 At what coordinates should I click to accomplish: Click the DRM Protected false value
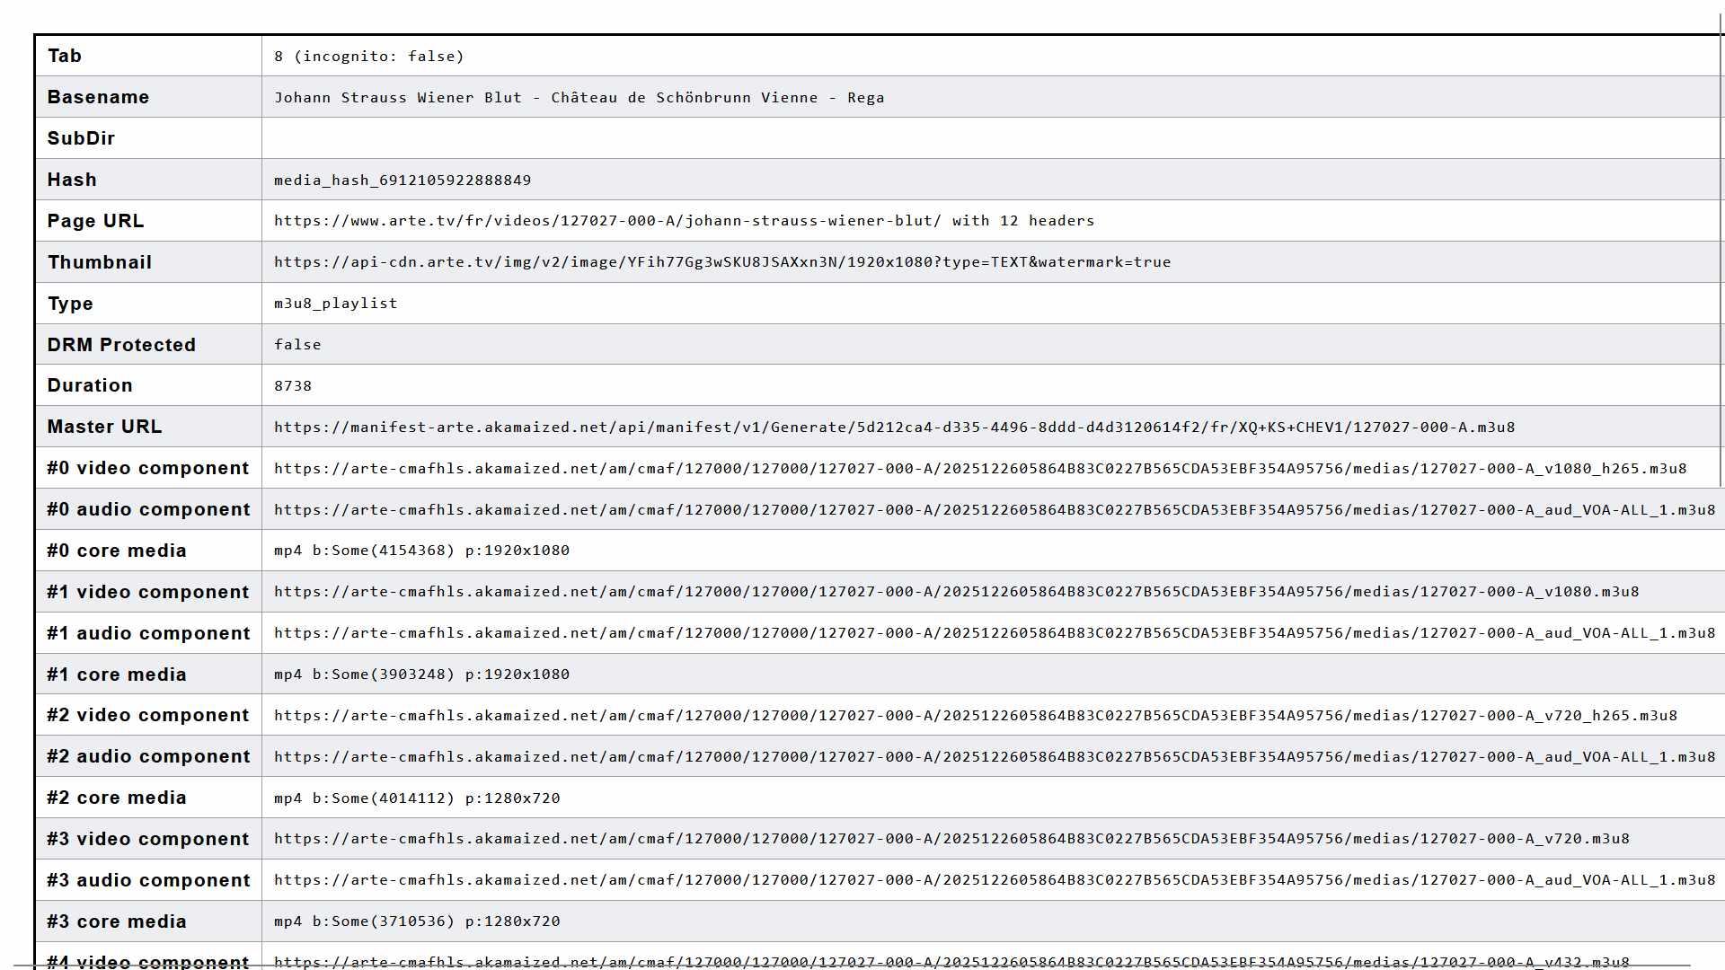(297, 345)
